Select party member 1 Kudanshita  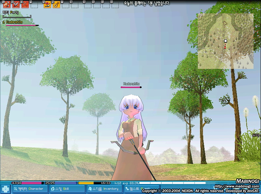[12, 22]
